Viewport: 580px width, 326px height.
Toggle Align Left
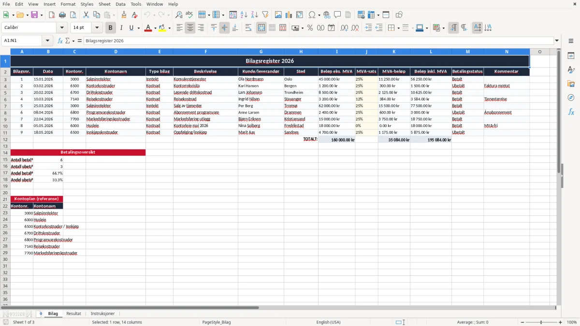[179, 28]
